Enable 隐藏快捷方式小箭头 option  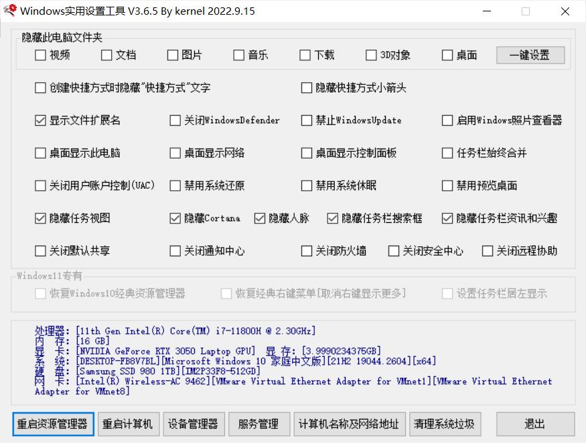[x=307, y=88]
